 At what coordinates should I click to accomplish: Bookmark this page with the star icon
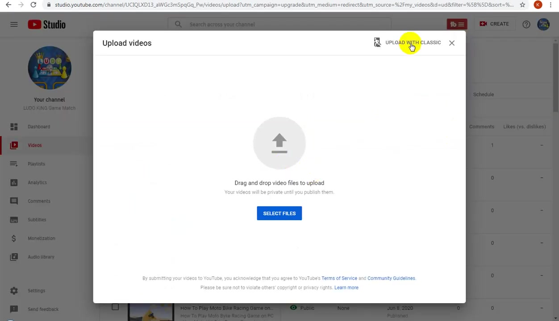(522, 4)
